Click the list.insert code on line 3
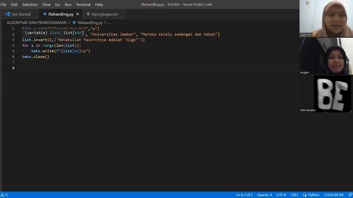 83,40
